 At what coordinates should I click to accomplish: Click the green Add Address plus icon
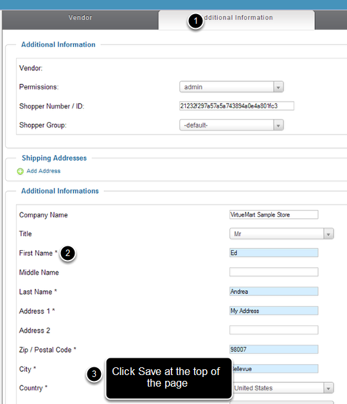20,171
